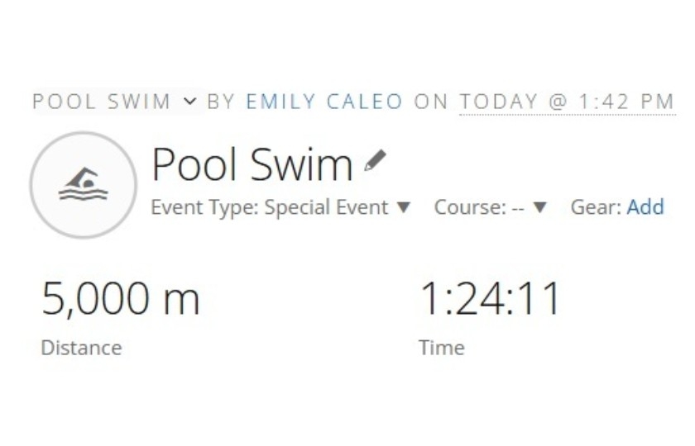
Task: Click the POOL SWIM activity type label
Action: (x=101, y=102)
